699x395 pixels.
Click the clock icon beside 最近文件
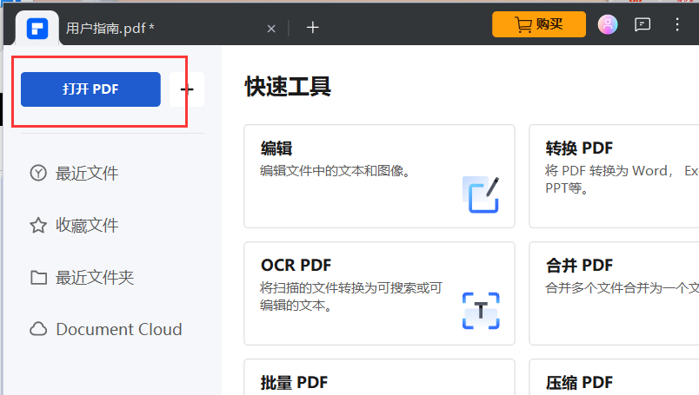(x=38, y=173)
